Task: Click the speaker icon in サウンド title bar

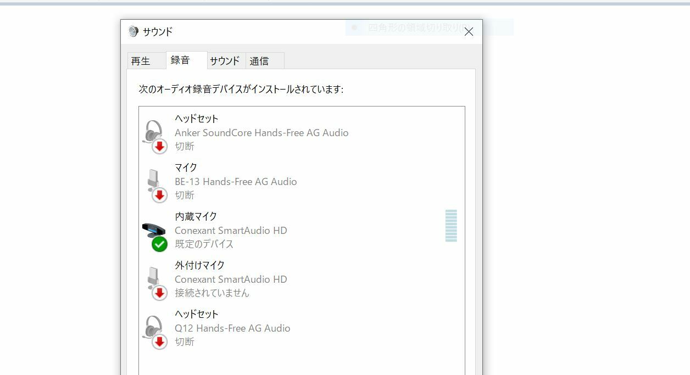Action: pyautogui.click(x=133, y=31)
